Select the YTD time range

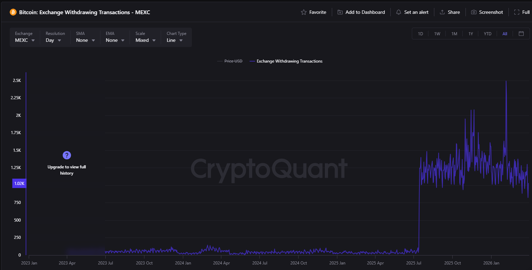pos(487,34)
